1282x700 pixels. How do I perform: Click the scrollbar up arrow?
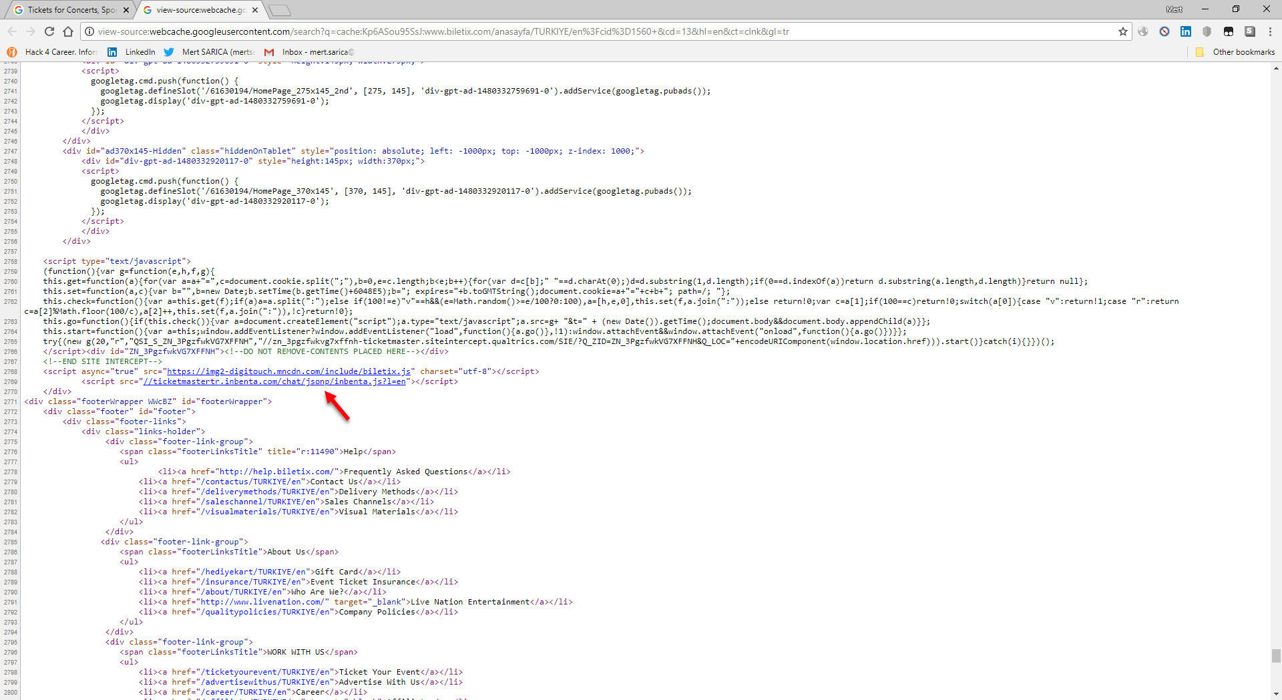pyautogui.click(x=1276, y=67)
